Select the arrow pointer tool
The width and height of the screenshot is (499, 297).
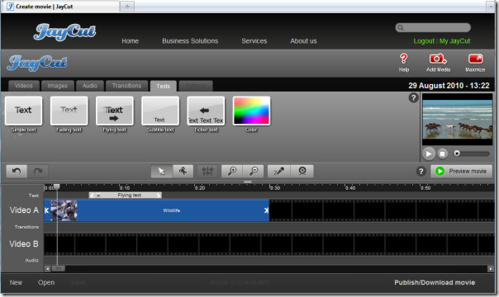[x=162, y=172]
